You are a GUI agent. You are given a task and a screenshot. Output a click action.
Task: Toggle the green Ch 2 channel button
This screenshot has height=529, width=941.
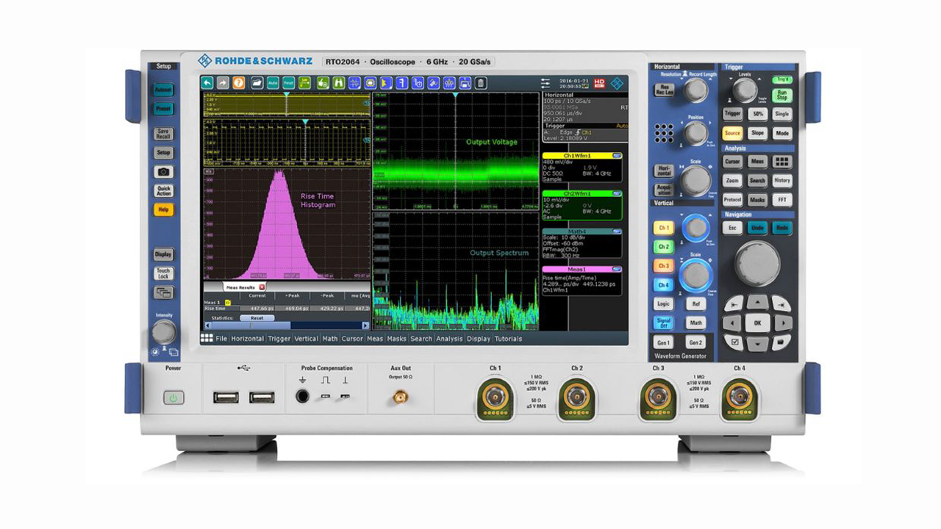tap(664, 247)
